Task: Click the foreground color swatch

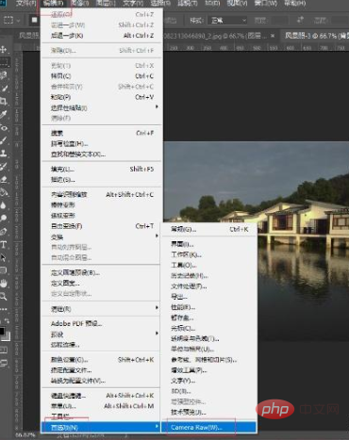Action: tap(2, 331)
